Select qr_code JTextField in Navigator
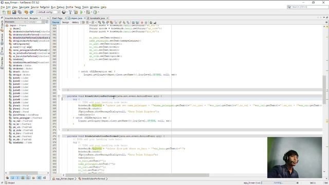 (x=23, y=130)
